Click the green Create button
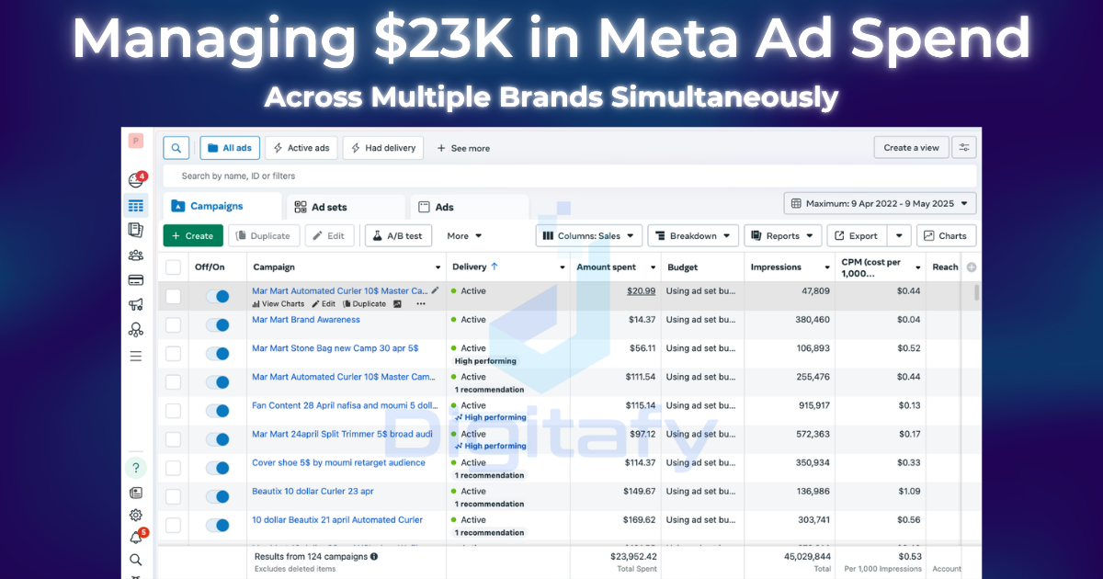1103x579 pixels. [x=193, y=236]
